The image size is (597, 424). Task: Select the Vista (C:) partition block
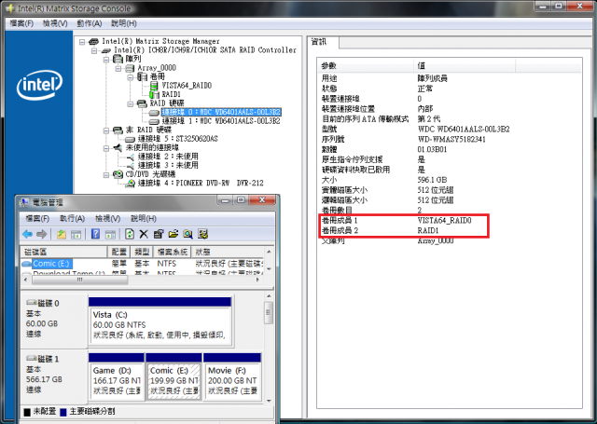160,321
